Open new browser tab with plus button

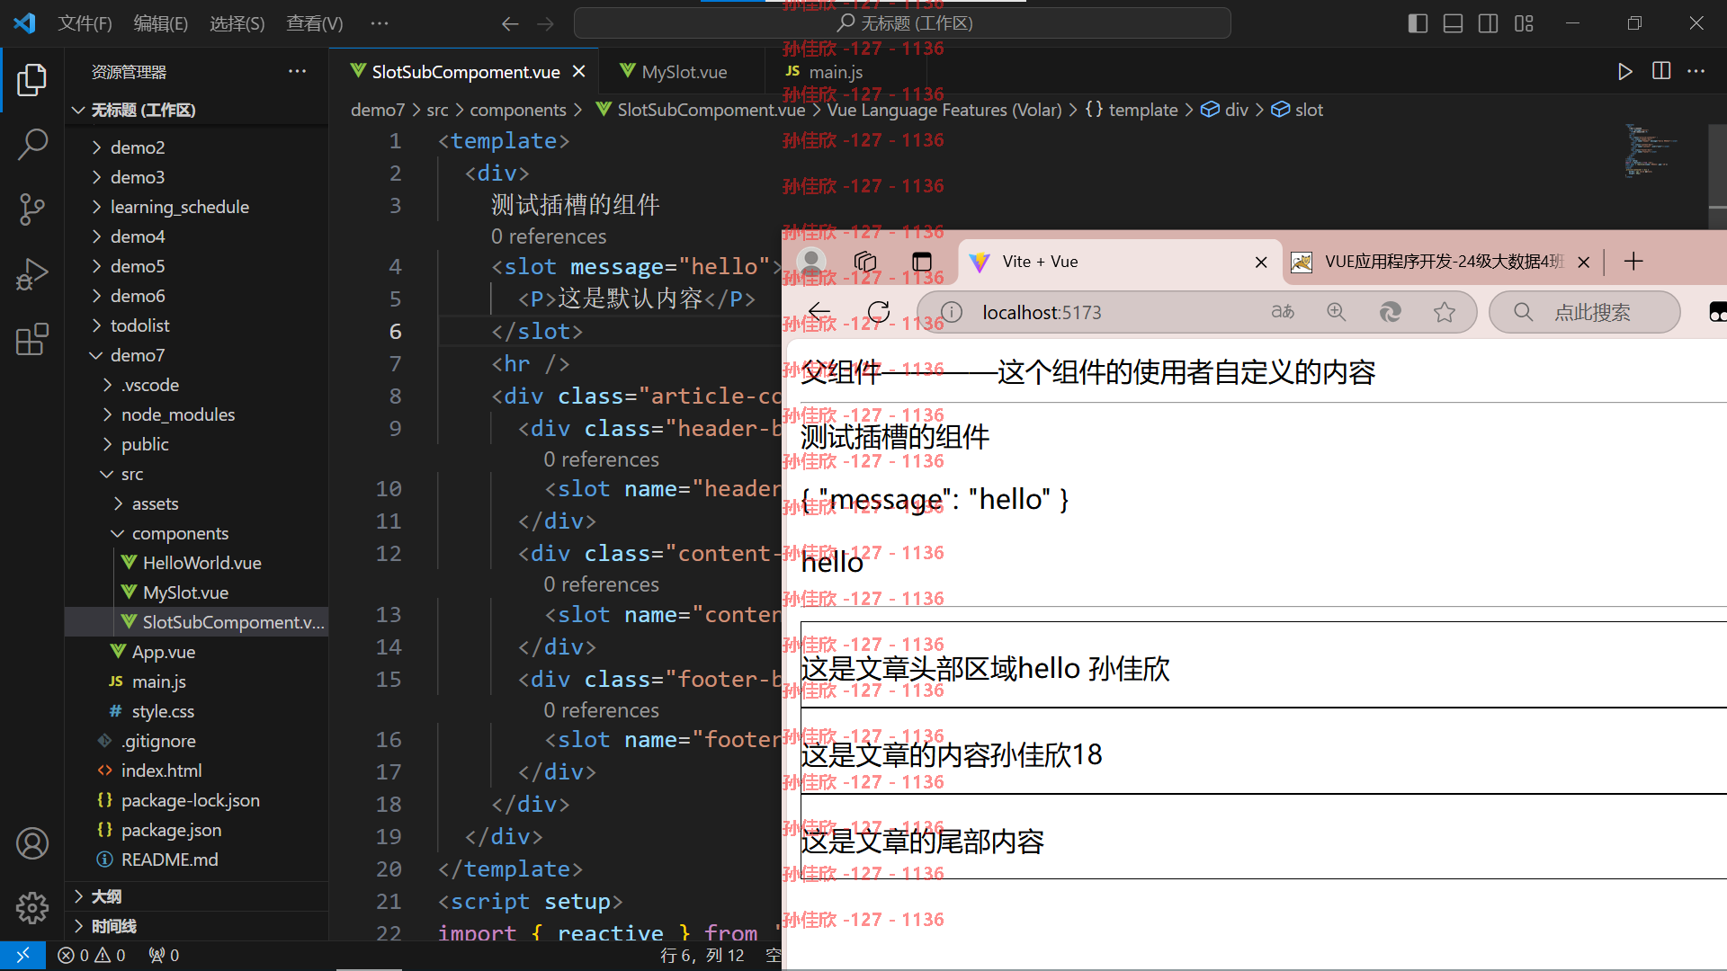click(1633, 262)
